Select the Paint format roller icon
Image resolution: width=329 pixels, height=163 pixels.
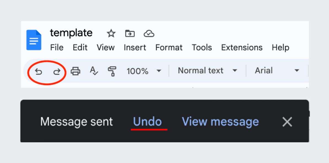coord(112,71)
